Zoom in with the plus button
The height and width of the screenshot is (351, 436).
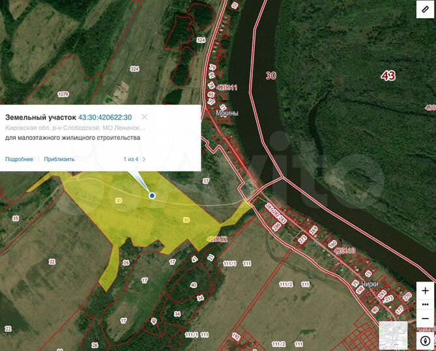pos(425,291)
